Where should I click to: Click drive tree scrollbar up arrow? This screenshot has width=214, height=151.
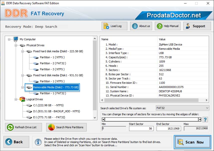click(x=95, y=39)
